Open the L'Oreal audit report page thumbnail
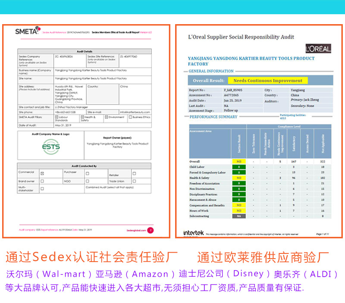This screenshot has width=345, height=303. point(259,131)
